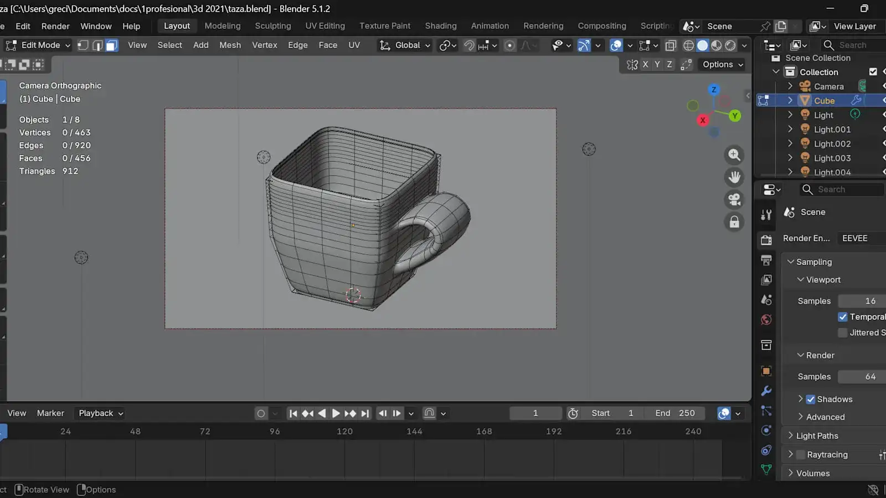Toggle proportional editing icon

click(x=510, y=45)
